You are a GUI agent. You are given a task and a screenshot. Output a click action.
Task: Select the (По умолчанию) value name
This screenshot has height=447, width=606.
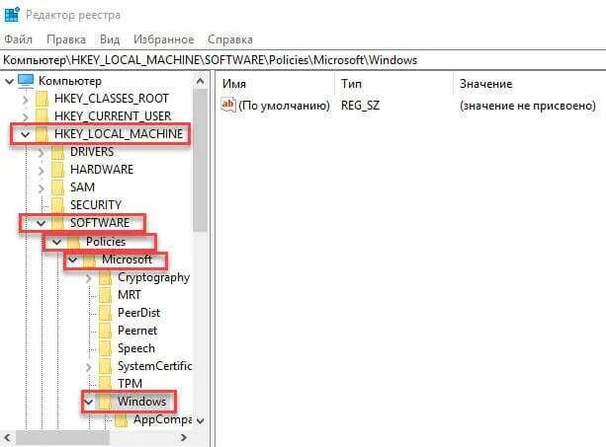284,106
